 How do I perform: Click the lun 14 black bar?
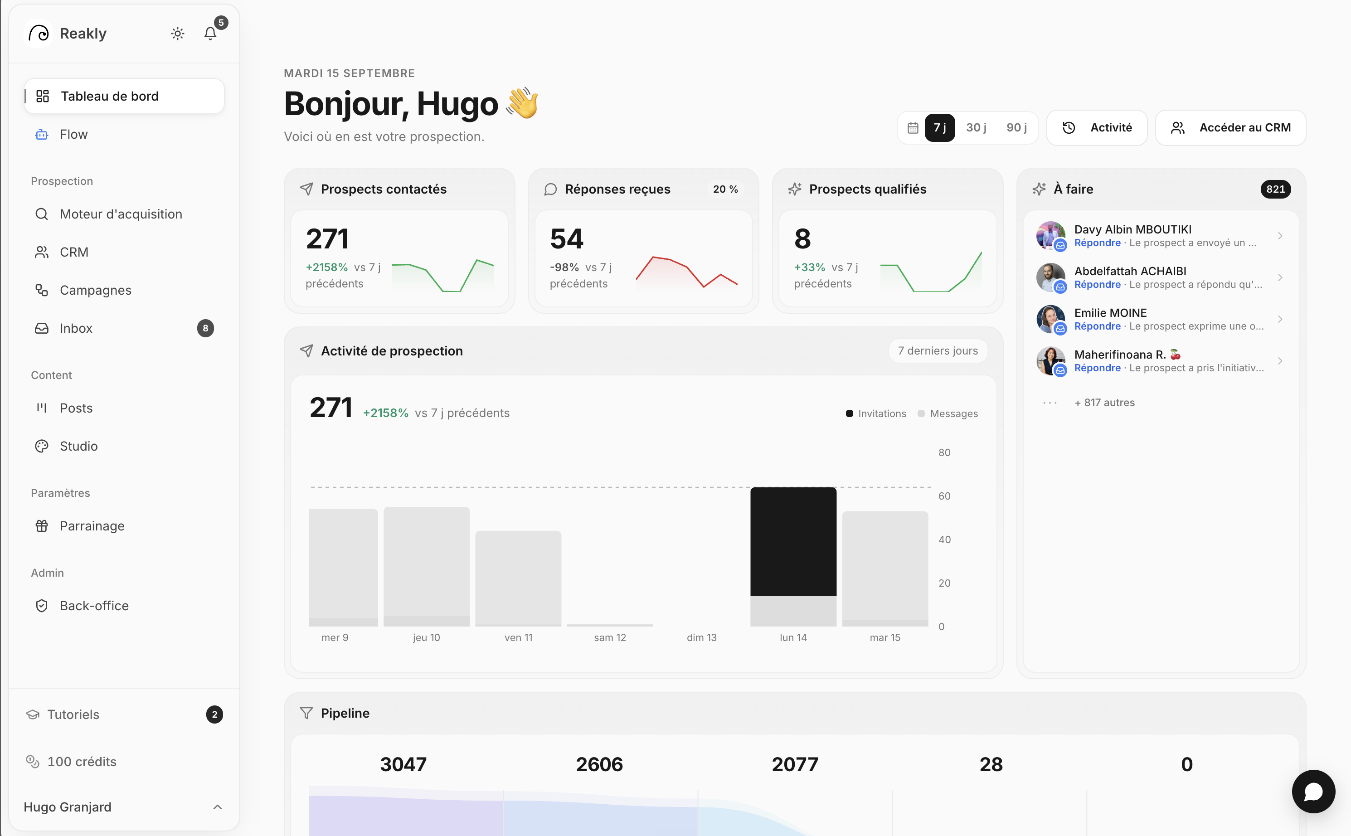[x=793, y=541]
